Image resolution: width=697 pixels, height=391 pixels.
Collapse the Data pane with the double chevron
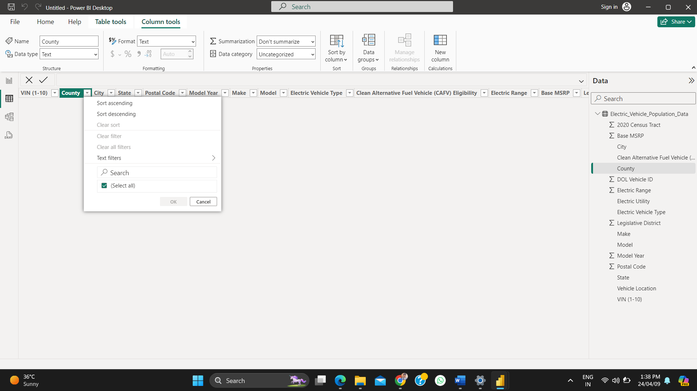coord(691,81)
